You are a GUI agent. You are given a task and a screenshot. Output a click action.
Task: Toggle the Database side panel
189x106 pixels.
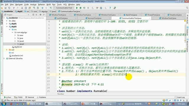(x=187, y=31)
